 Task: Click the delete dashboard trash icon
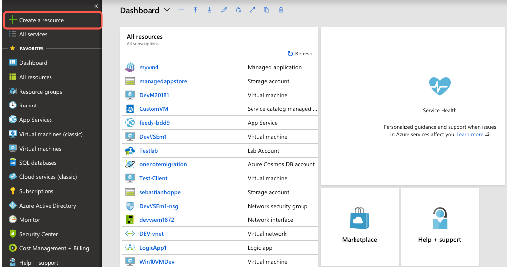point(281,10)
